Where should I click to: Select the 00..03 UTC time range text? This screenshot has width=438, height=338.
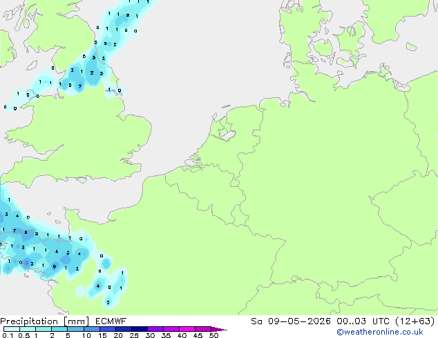coord(363,321)
